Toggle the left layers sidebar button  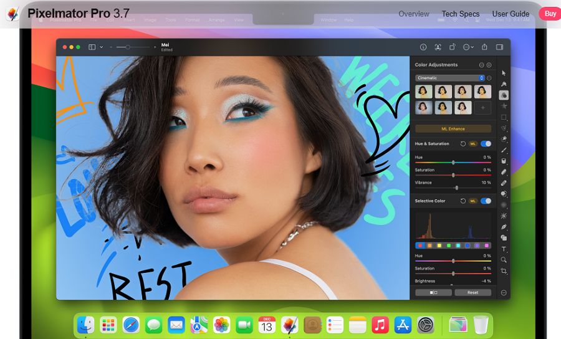[x=92, y=47]
